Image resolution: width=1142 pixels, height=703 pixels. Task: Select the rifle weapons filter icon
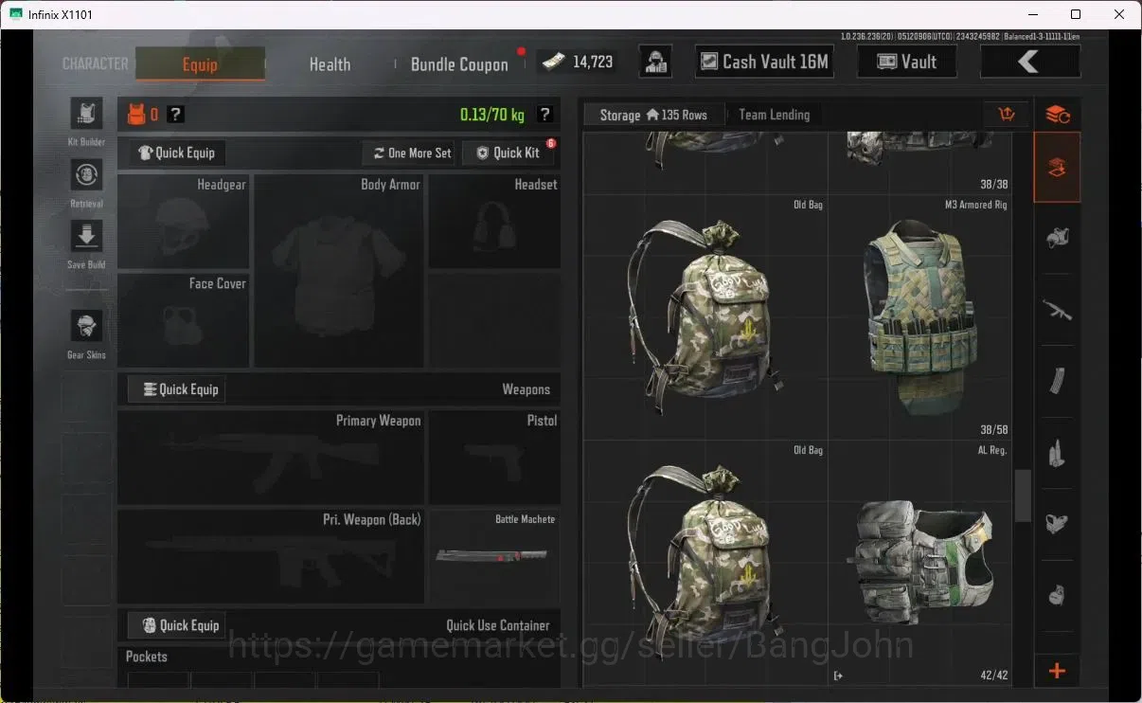coord(1057,309)
